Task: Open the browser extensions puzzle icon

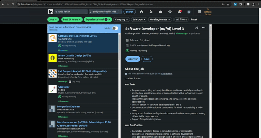Action: [240, 4]
